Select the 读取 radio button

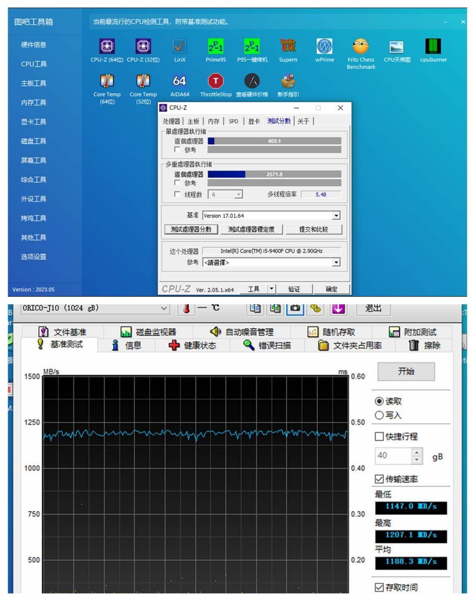tap(379, 401)
